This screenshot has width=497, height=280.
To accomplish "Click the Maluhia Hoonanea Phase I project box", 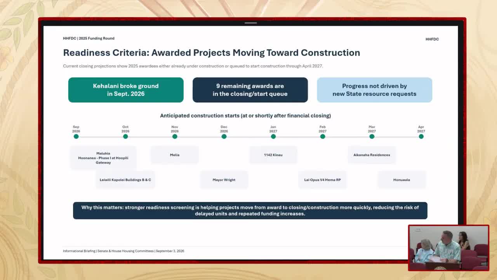I will click(103, 158).
